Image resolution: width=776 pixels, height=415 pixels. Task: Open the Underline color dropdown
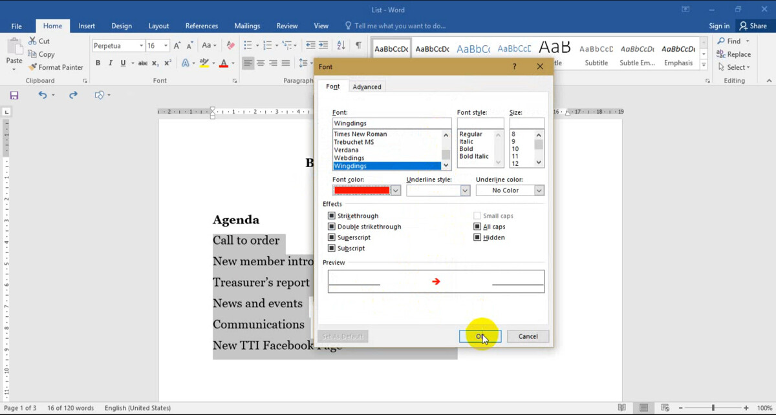tap(539, 190)
